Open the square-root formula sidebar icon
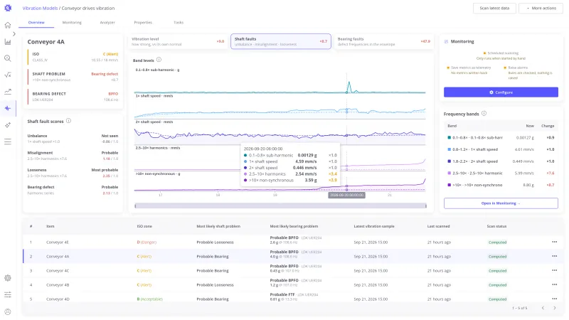The width and height of the screenshot is (569, 320). [8, 75]
